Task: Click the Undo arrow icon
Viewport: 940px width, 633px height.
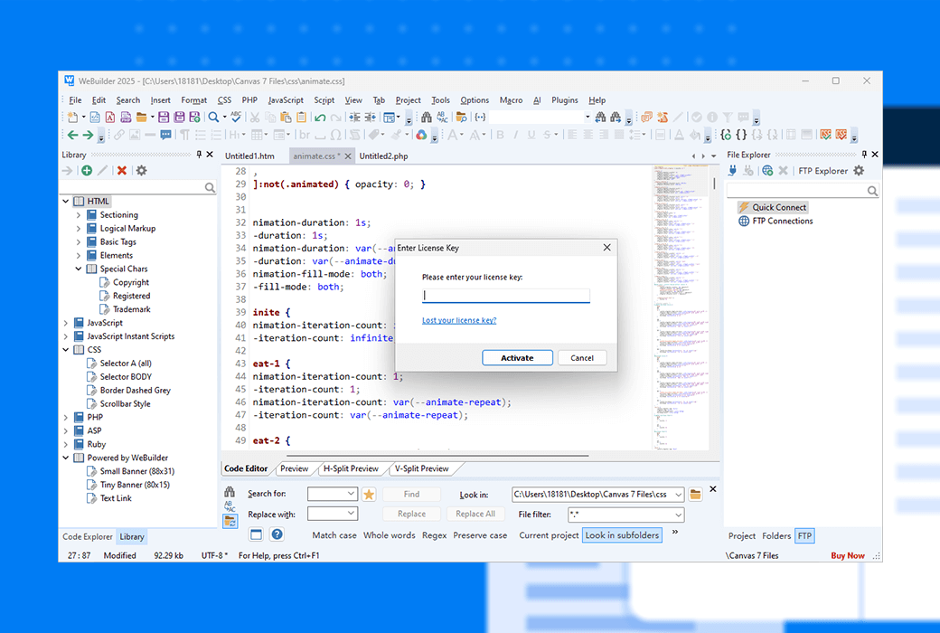Action: [320, 118]
